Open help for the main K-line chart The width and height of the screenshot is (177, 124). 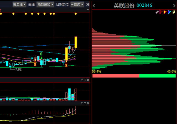tap(88, 10)
